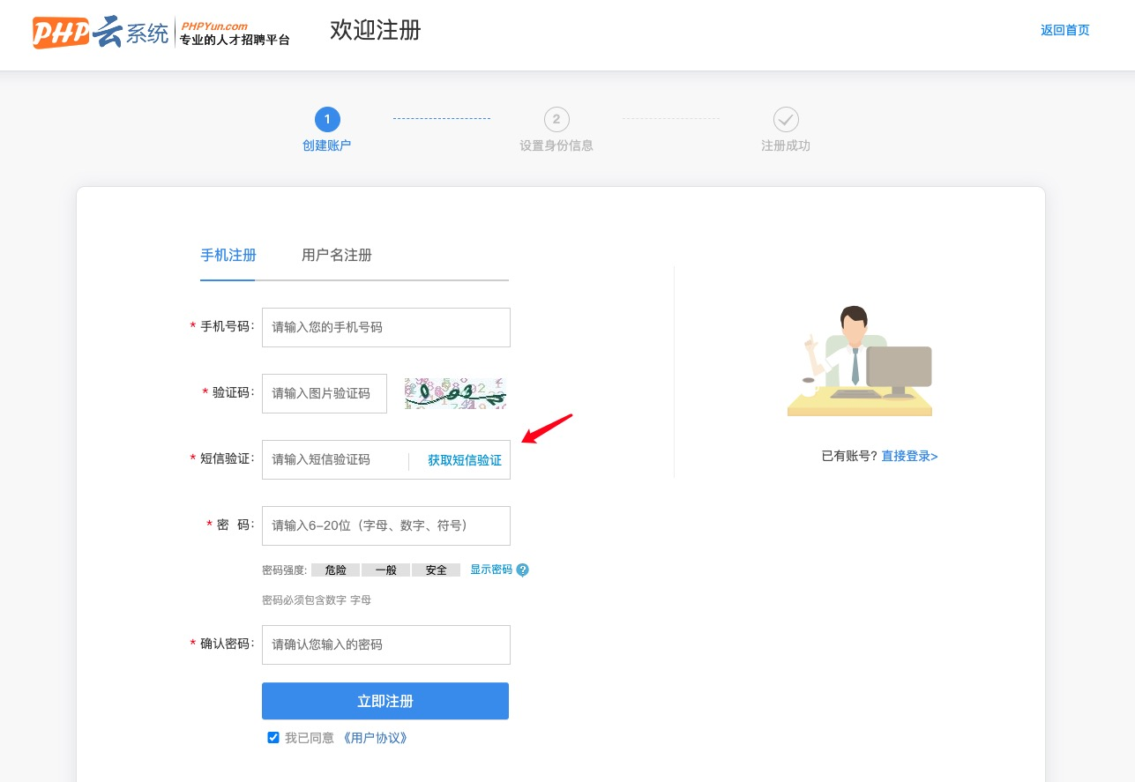Click the office worker illustration

coord(860,361)
